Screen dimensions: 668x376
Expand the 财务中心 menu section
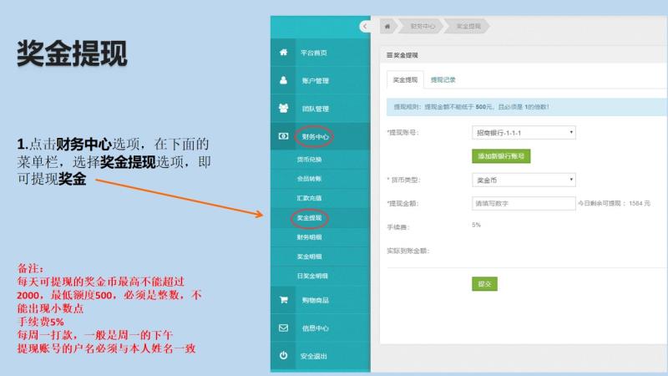(x=316, y=136)
